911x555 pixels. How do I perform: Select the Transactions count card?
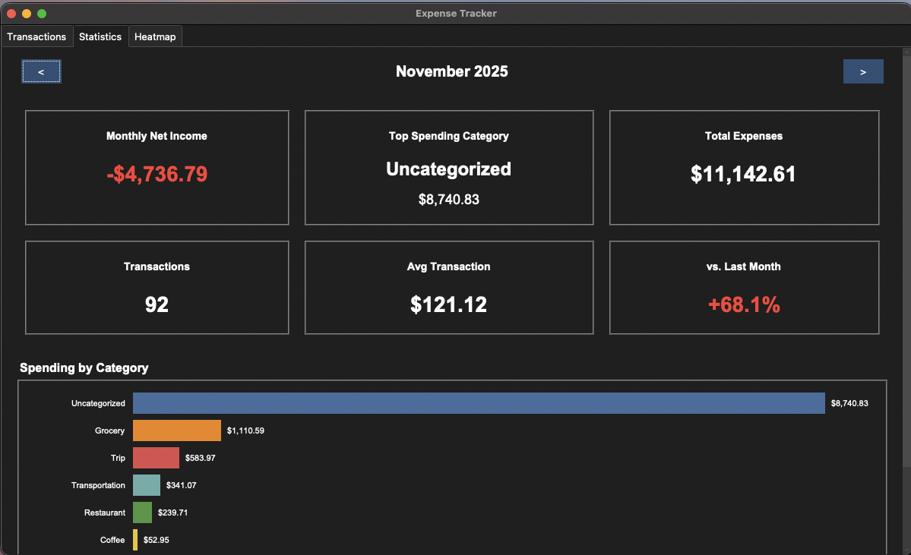(x=157, y=287)
